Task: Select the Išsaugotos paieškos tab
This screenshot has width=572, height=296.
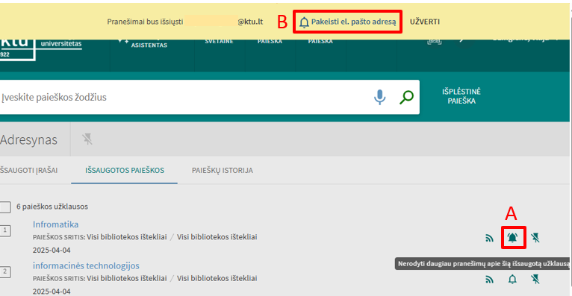Action: pyautogui.click(x=125, y=171)
